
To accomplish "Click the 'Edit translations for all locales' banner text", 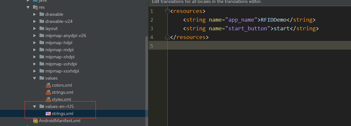I will coord(207,2).
